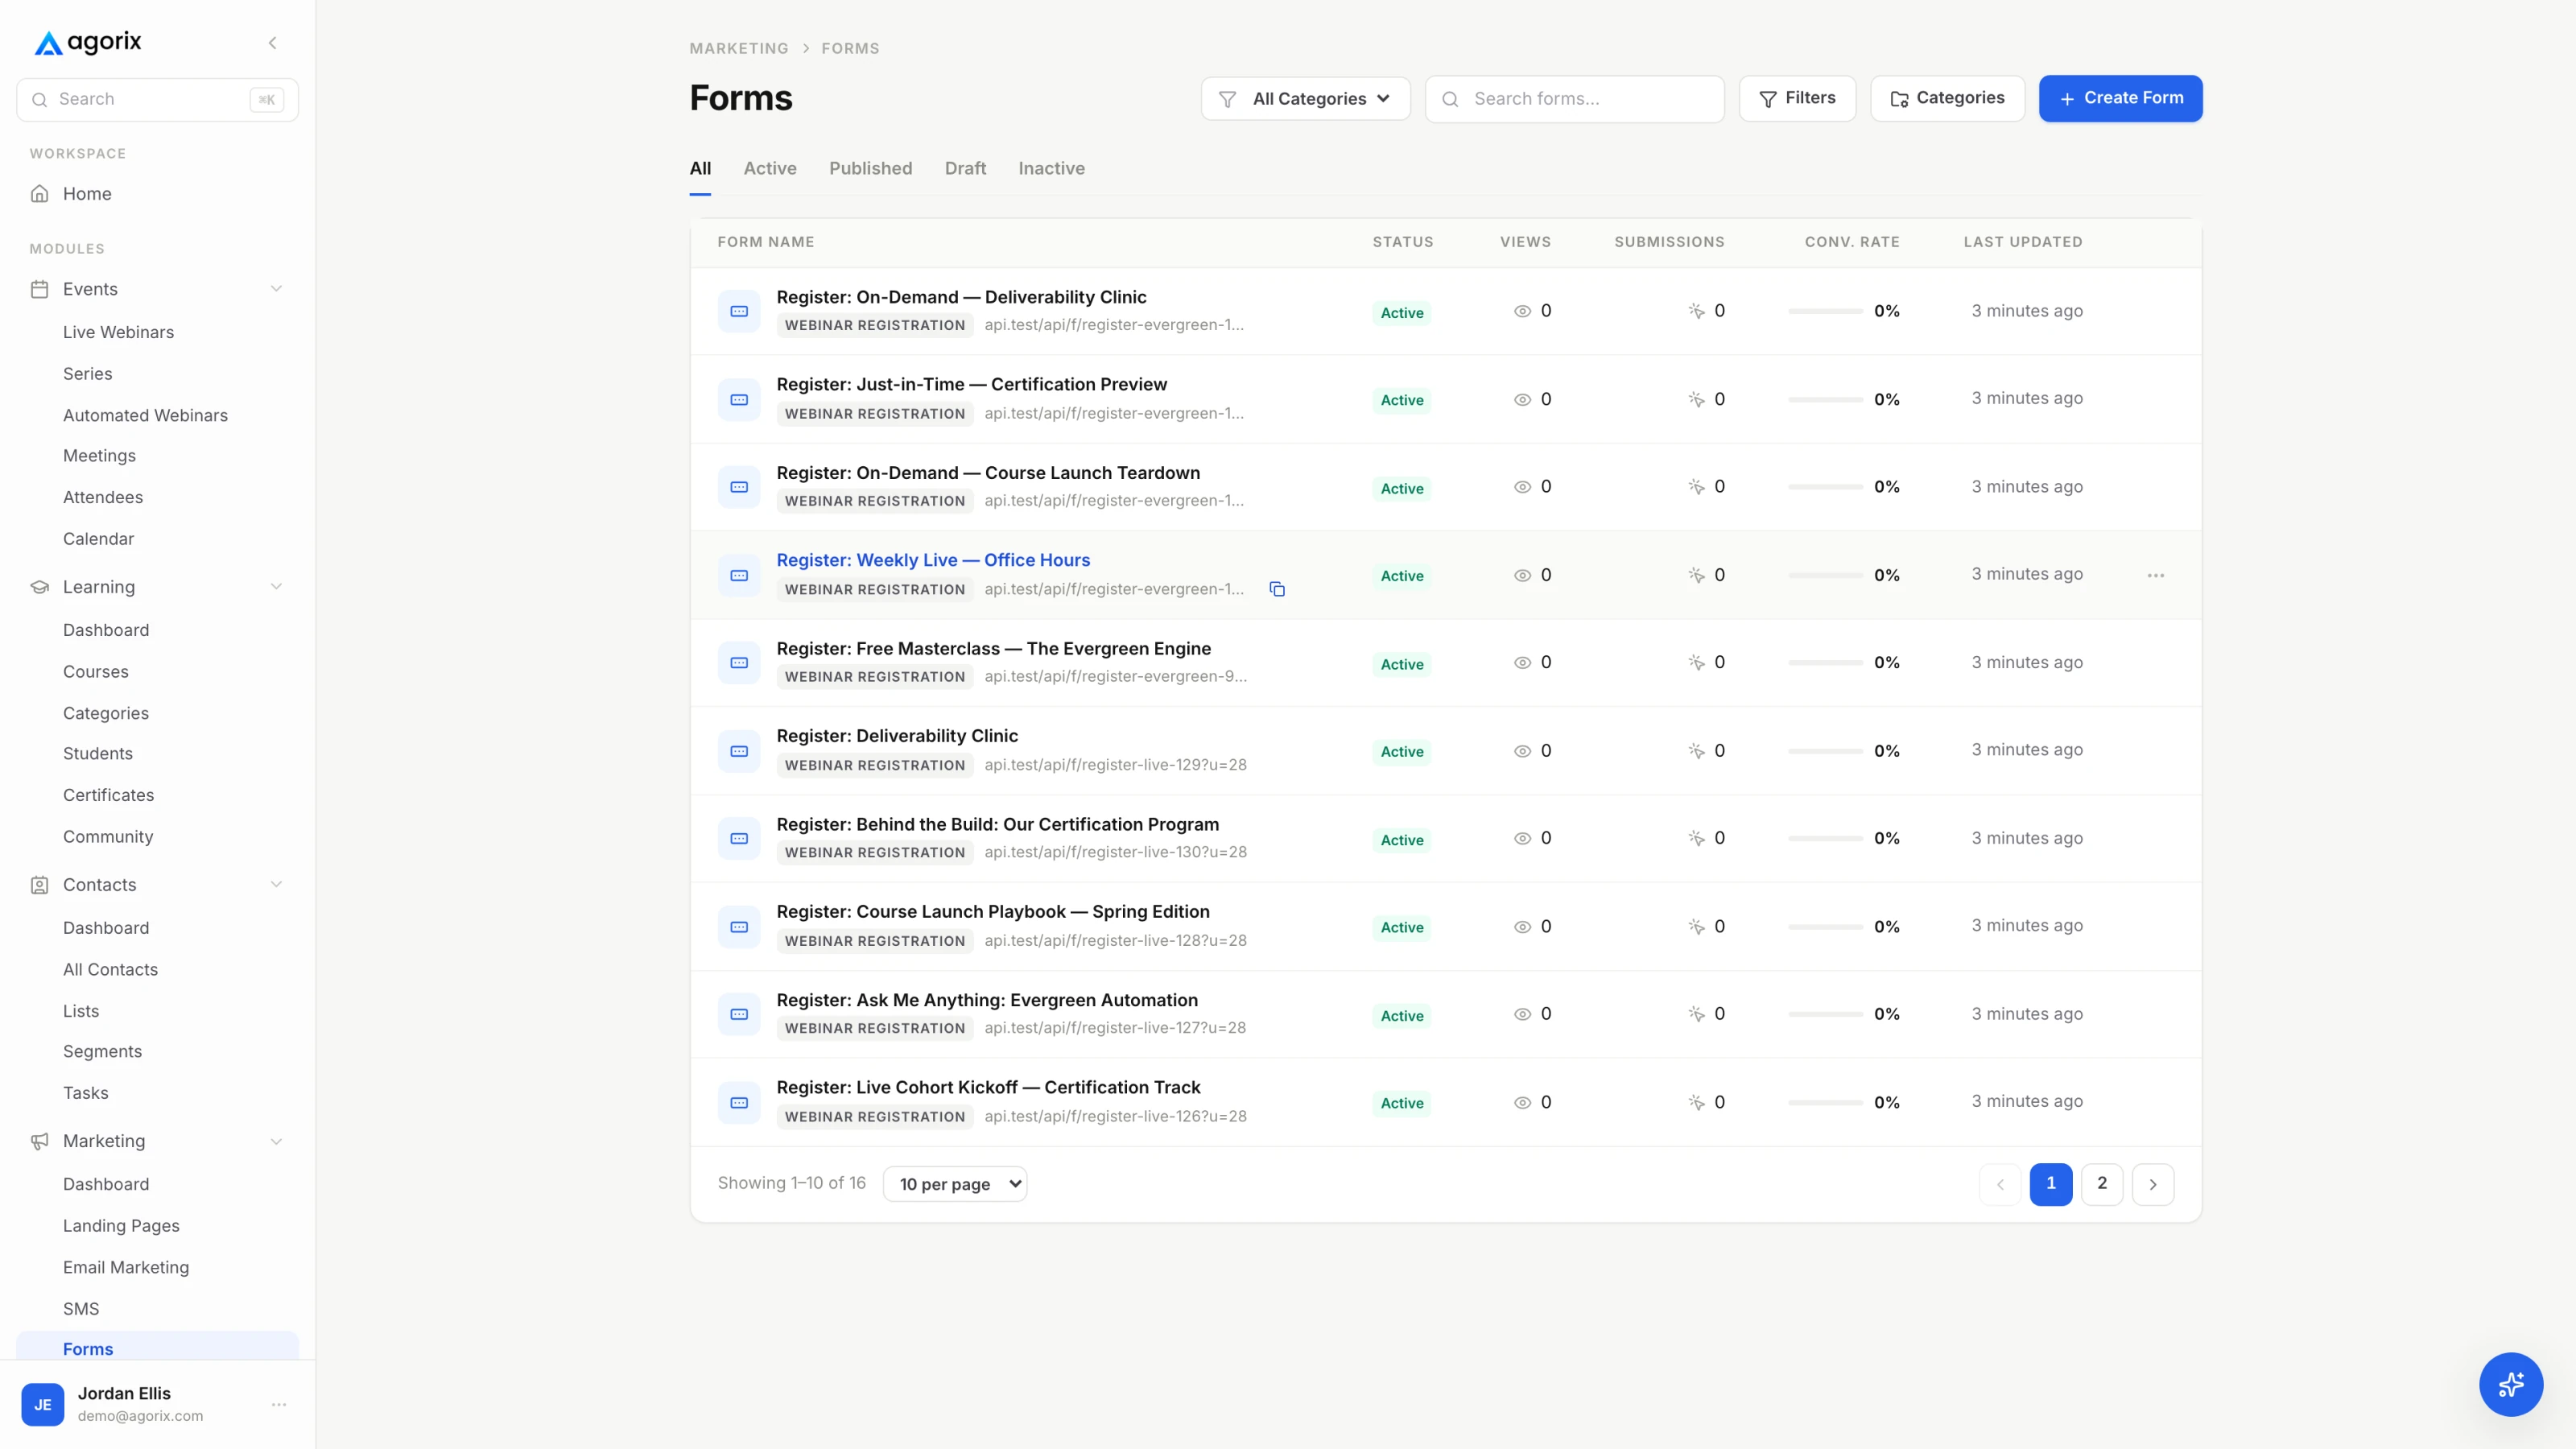Viewport: 2576px width, 1449px height.
Task: Switch to the Inactive tab
Action: [x=1051, y=168]
